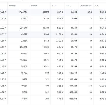106x106 pixels.
Task: Select impressions cell 43 622
Action: (x=24, y=34)
